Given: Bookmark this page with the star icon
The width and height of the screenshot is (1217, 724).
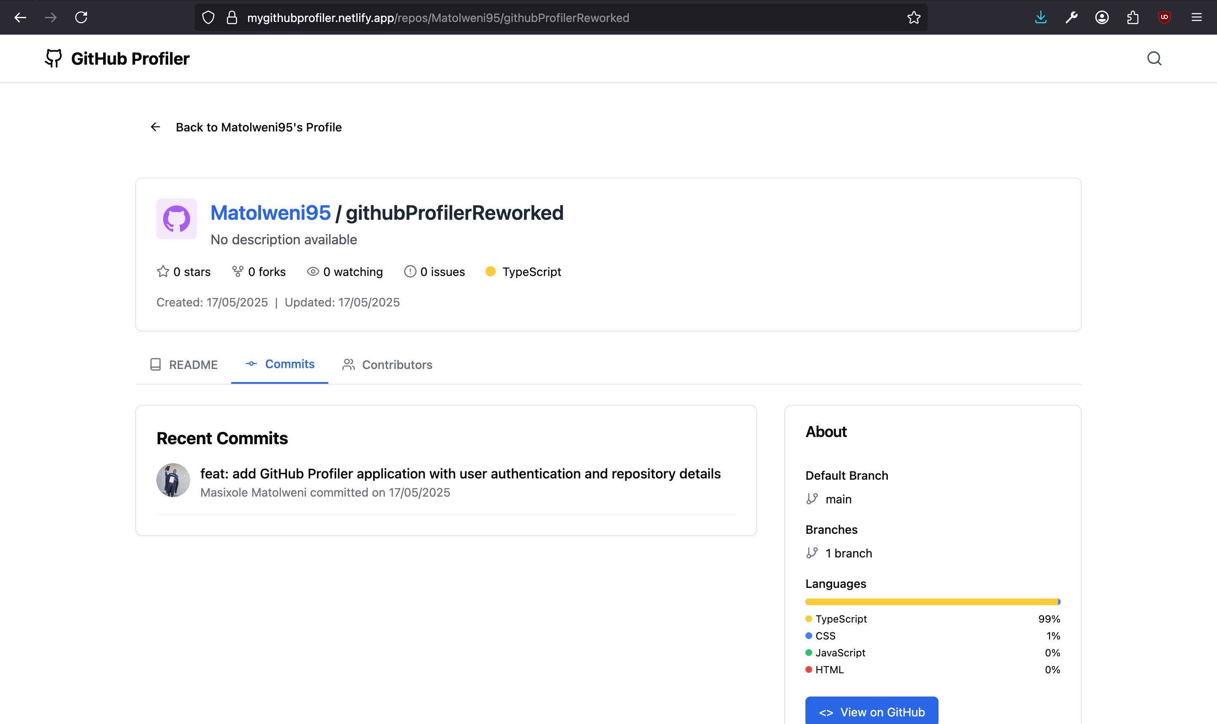Looking at the screenshot, I should [914, 18].
